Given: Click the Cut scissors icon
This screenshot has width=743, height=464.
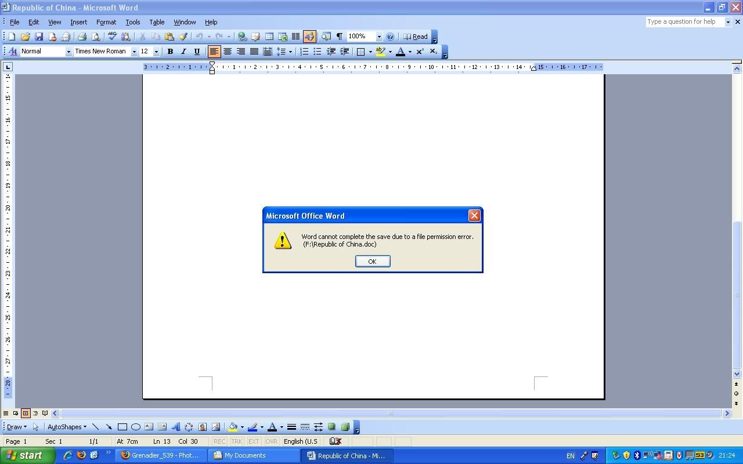Looking at the screenshot, I should tap(142, 37).
